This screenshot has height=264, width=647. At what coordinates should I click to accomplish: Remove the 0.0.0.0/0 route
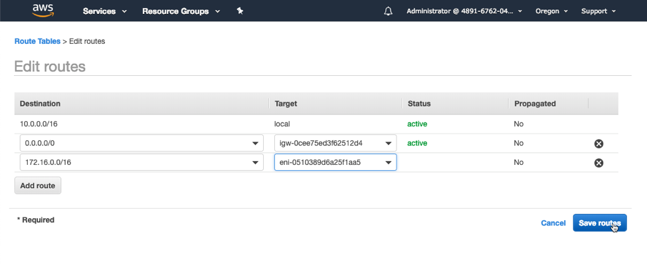(x=599, y=144)
